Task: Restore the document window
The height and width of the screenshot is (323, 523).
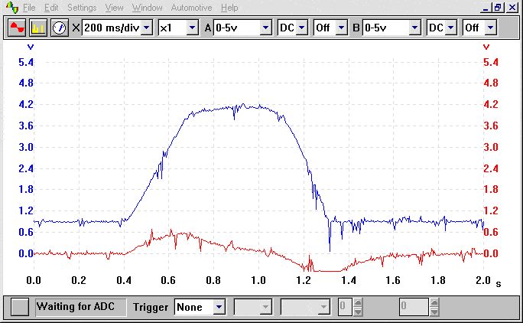Action: tap(498, 8)
